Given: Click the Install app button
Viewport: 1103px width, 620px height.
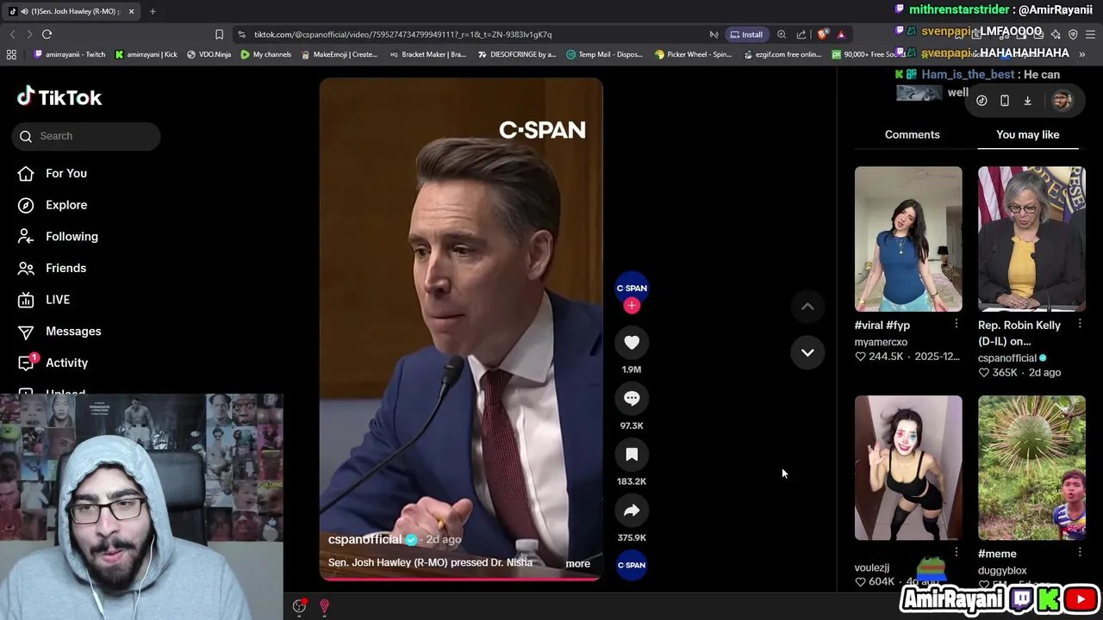Looking at the screenshot, I should (746, 34).
